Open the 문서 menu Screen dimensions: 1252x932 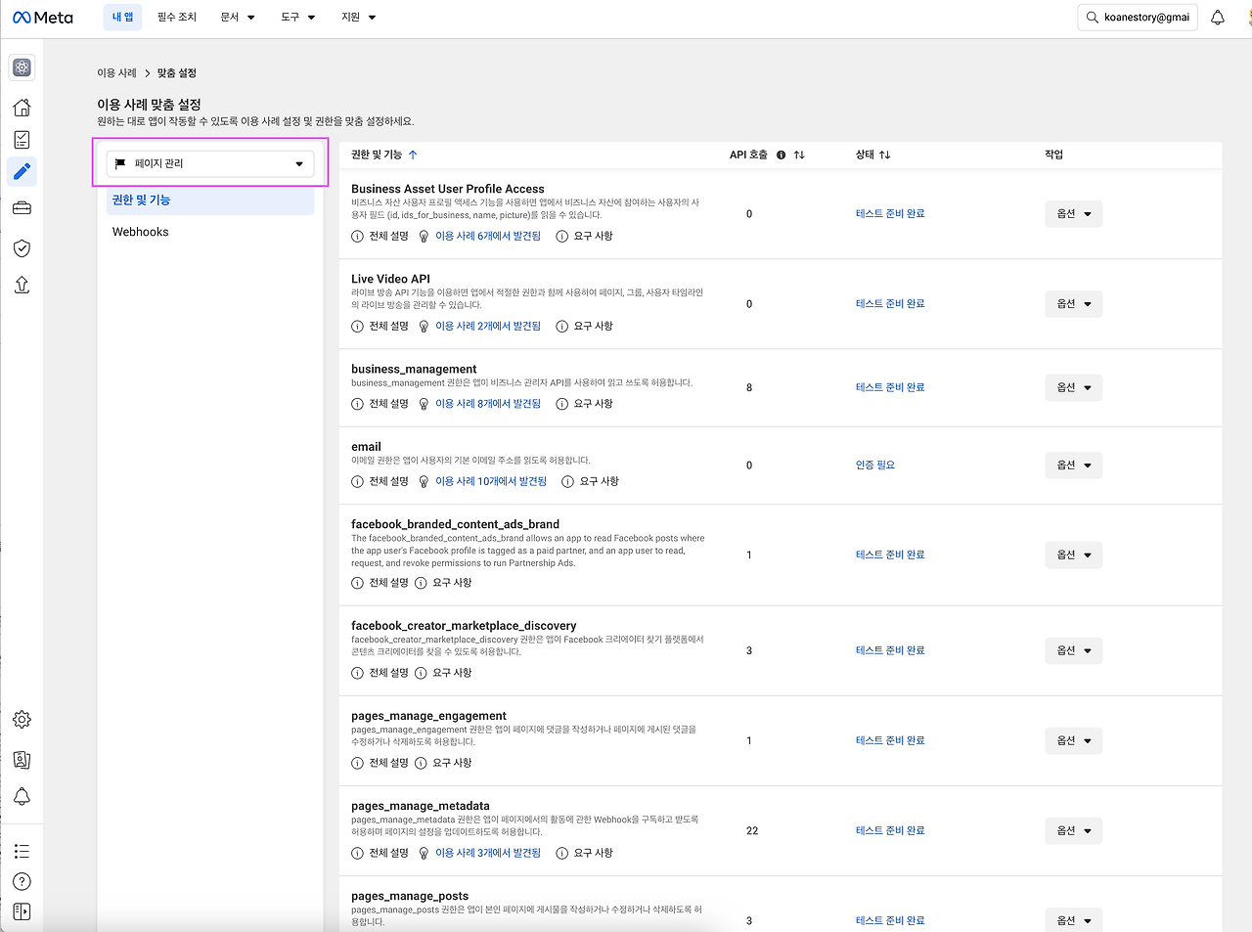tap(238, 17)
